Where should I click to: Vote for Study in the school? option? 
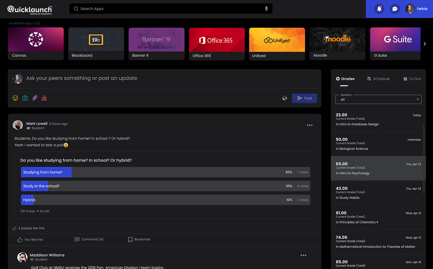165,186
